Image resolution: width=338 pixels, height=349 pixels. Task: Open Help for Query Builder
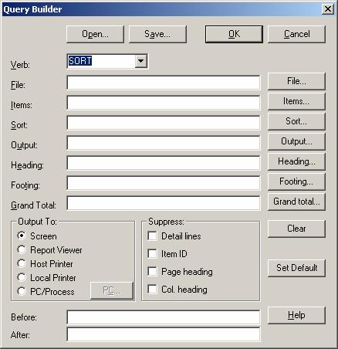pos(296,315)
